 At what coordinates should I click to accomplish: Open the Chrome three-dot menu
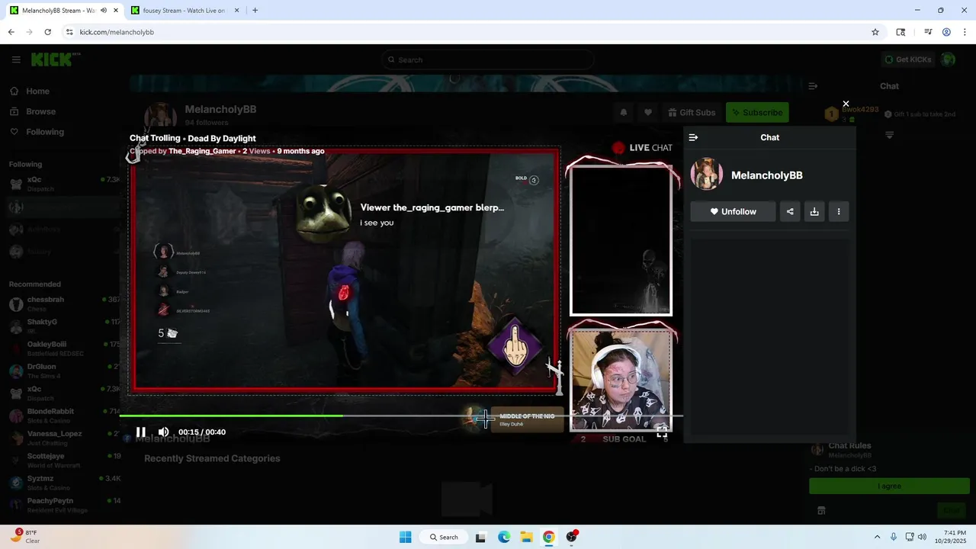point(964,32)
